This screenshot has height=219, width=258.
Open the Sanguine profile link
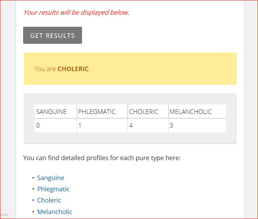click(50, 178)
